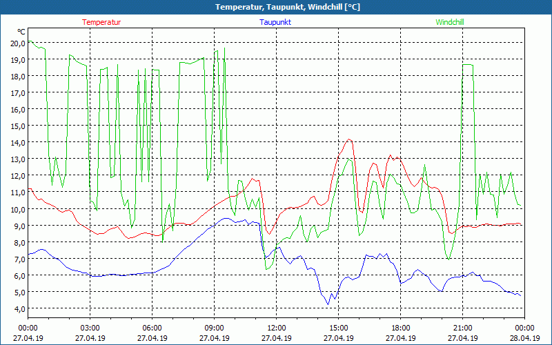552x345 pixels.
Task: Click the °C unit label on y-axis
Action: click(21, 32)
